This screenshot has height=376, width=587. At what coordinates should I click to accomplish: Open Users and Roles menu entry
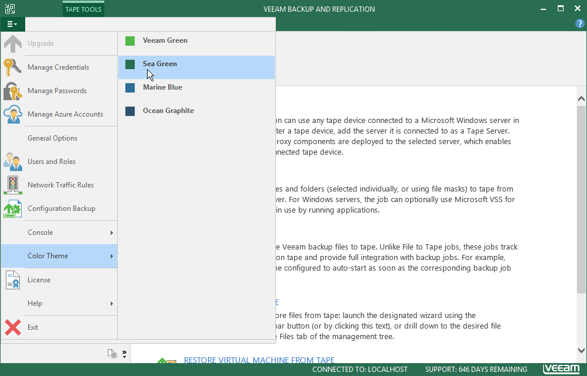[59, 162]
